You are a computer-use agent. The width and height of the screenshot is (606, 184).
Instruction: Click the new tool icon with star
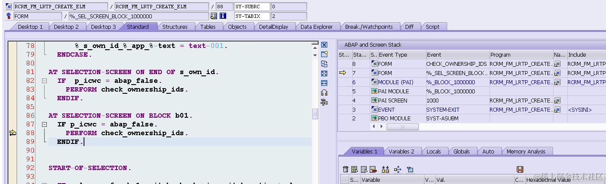324,54
